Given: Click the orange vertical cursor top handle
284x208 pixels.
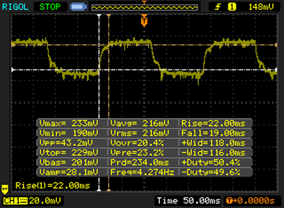Looking at the screenshot, I should (x=109, y=16).
